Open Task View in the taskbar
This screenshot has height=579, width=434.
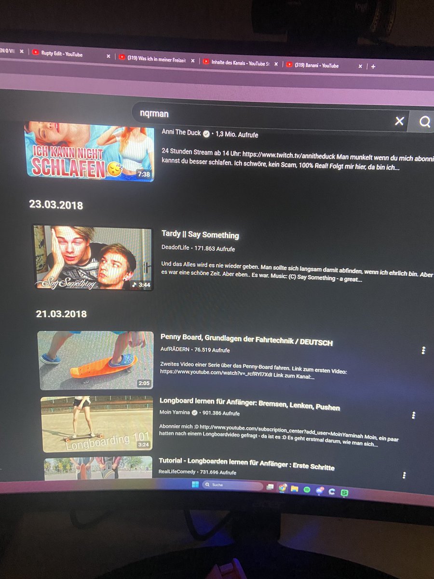pyautogui.click(x=270, y=487)
